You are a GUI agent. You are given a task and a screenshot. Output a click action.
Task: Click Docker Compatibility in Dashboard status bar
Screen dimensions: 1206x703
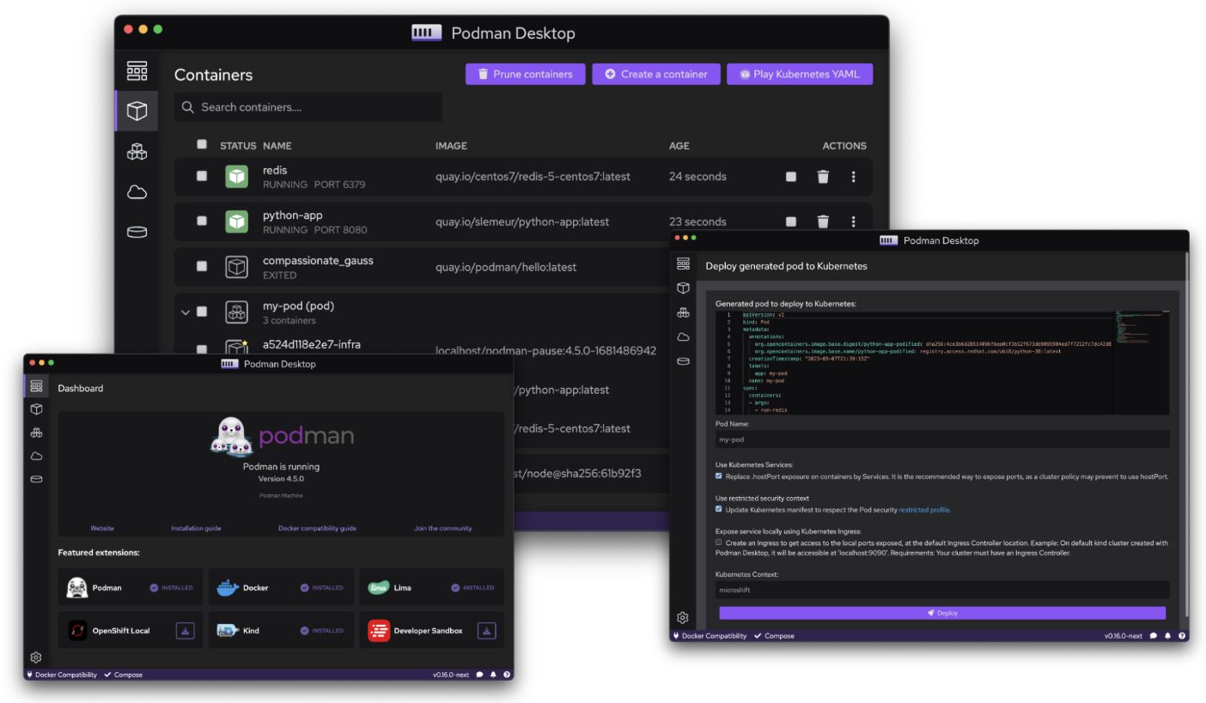point(62,675)
